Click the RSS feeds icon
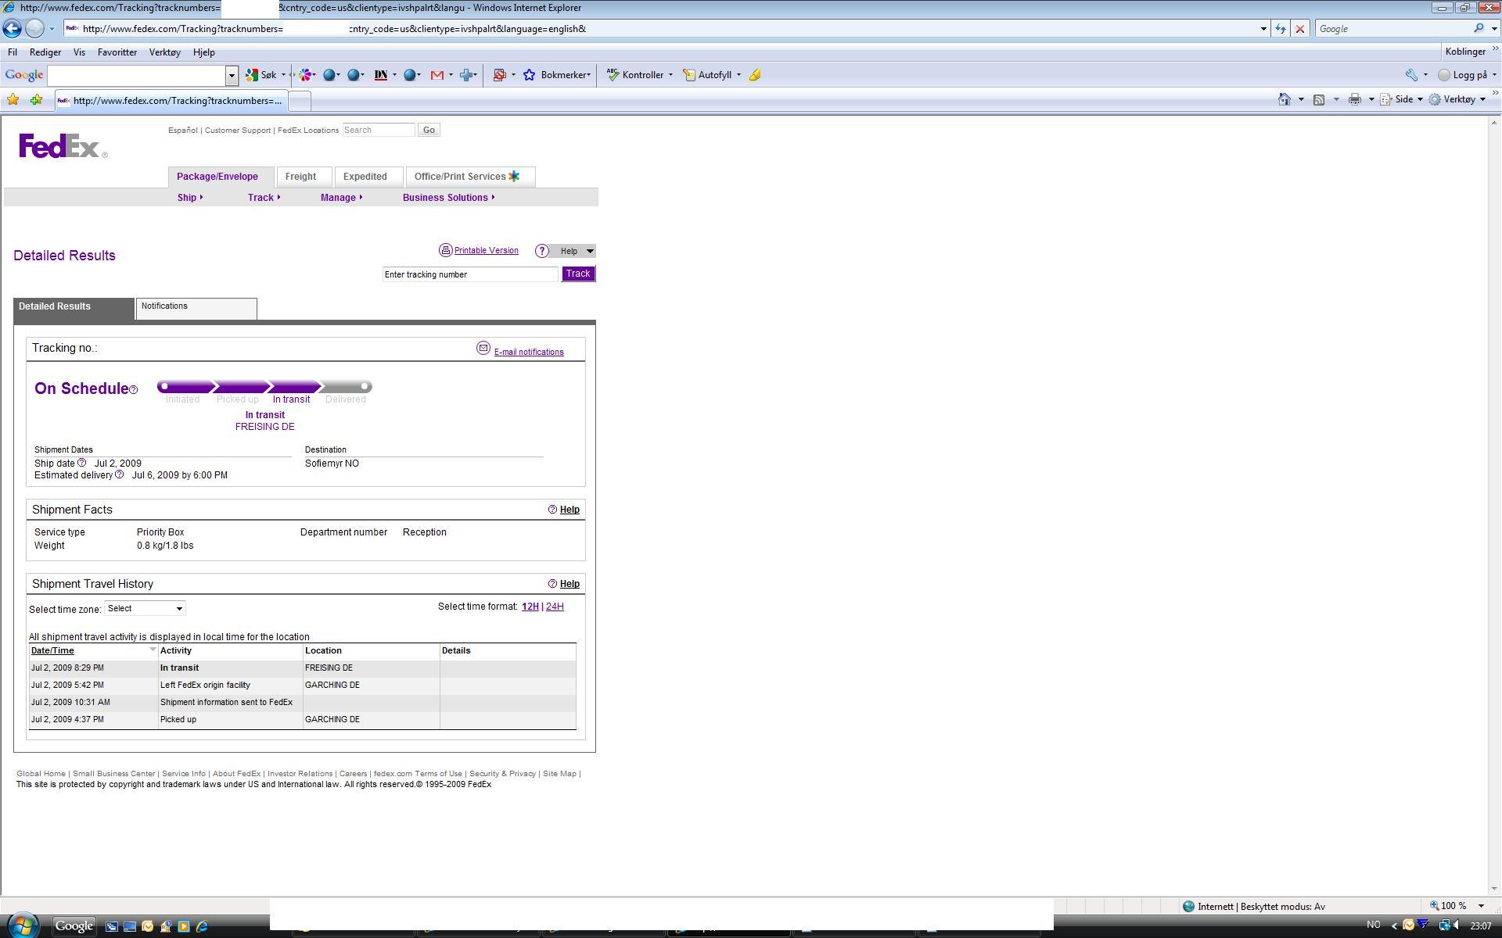The image size is (1502, 938). click(1319, 99)
